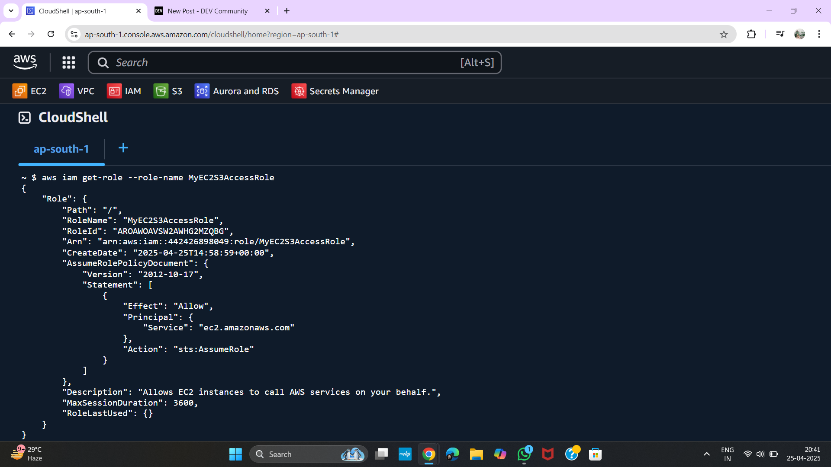The height and width of the screenshot is (467, 831).
Task: Select the ap-south-1 terminal tab
Action: point(61,149)
